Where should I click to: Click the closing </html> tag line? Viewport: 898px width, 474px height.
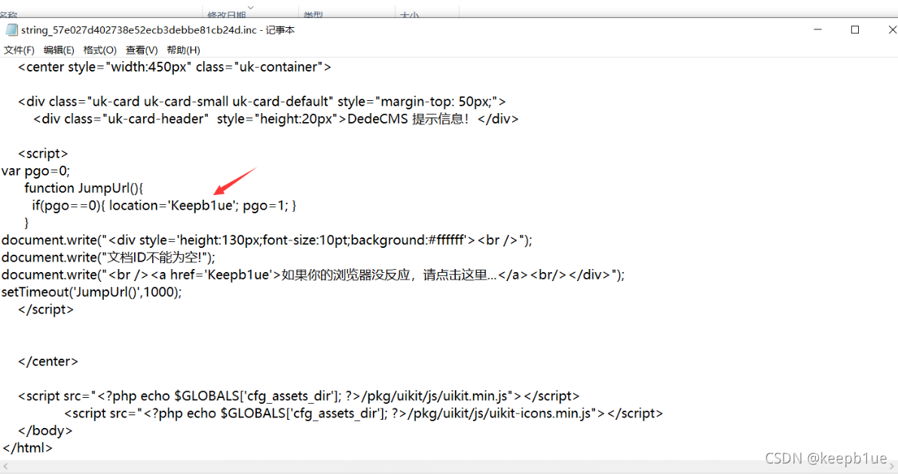pyautogui.click(x=27, y=448)
